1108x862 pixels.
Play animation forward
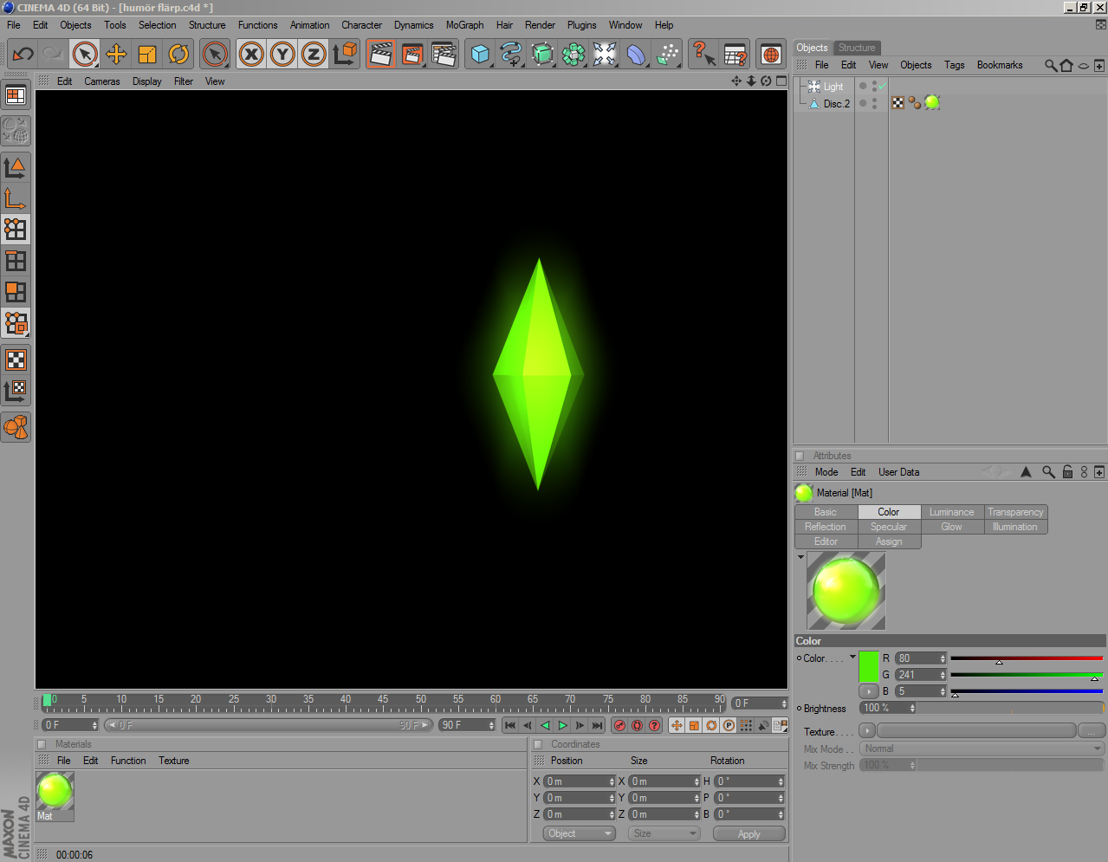[x=563, y=725]
